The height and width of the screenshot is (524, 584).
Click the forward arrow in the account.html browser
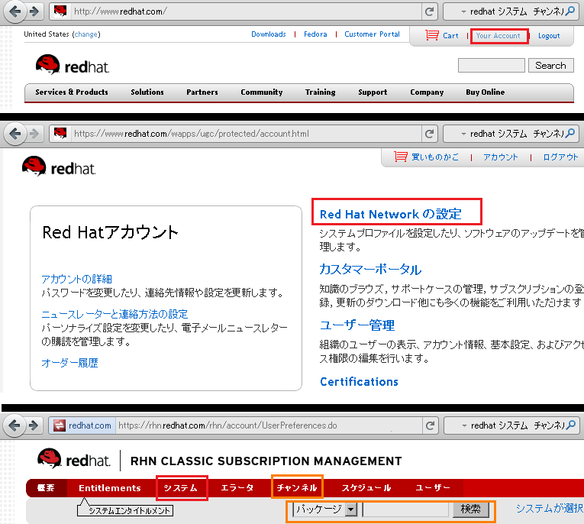tap(34, 134)
